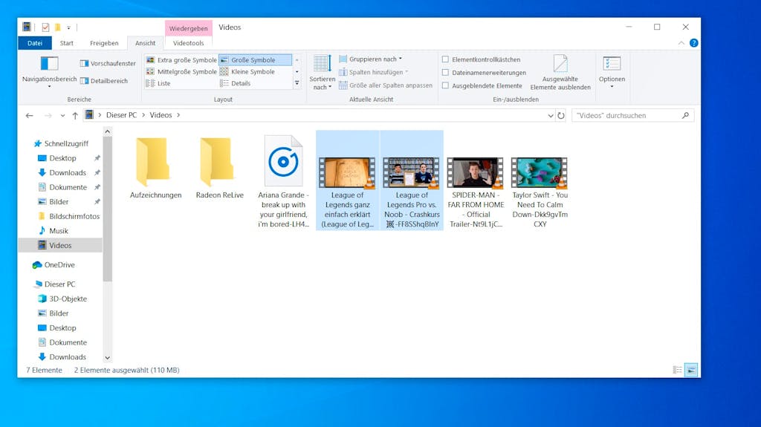761x427 pixels.
Task: Select Große Symbole layout
Action: (256, 60)
